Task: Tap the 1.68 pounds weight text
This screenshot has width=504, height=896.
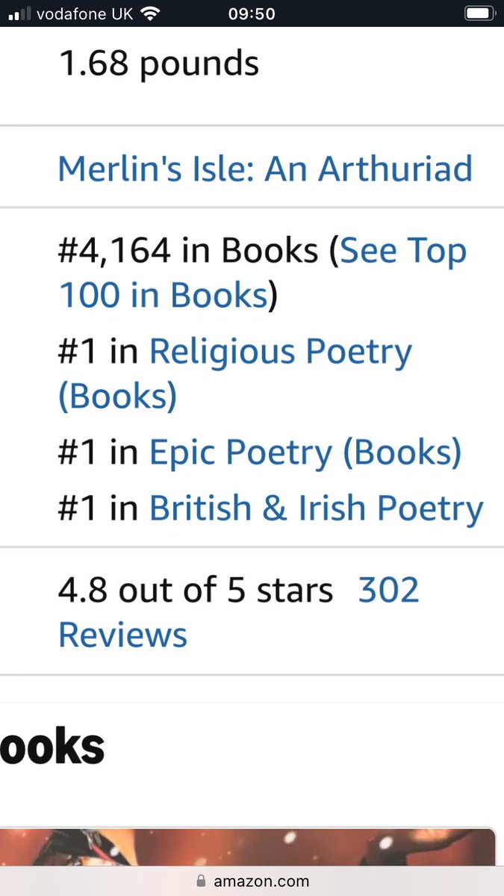Action: click(158, 63)
